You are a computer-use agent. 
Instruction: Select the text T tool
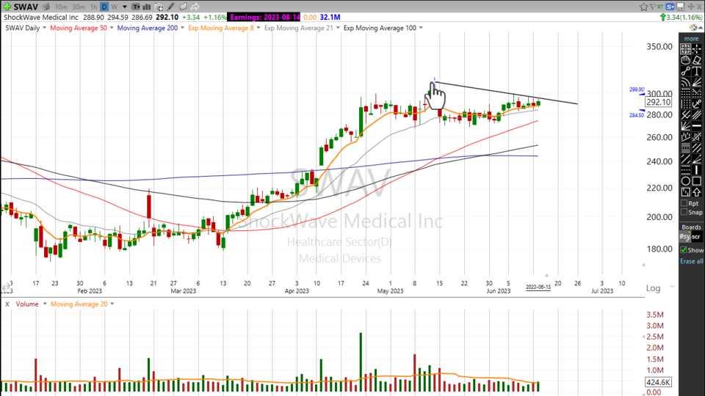[696, 70]
